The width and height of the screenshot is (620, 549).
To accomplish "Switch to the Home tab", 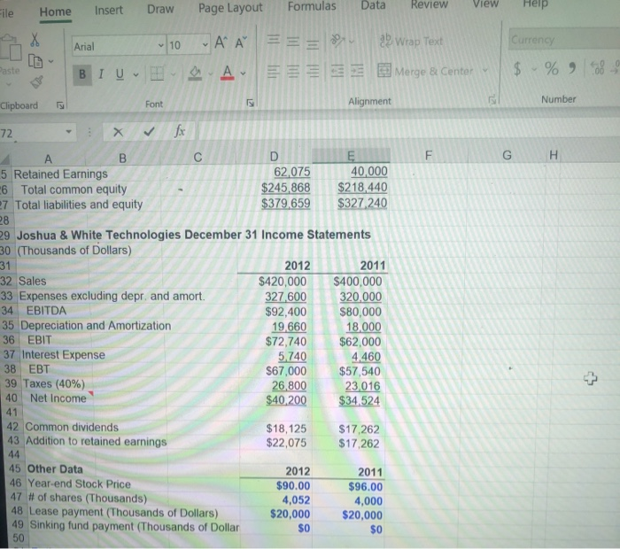I will tap(55, 12).
